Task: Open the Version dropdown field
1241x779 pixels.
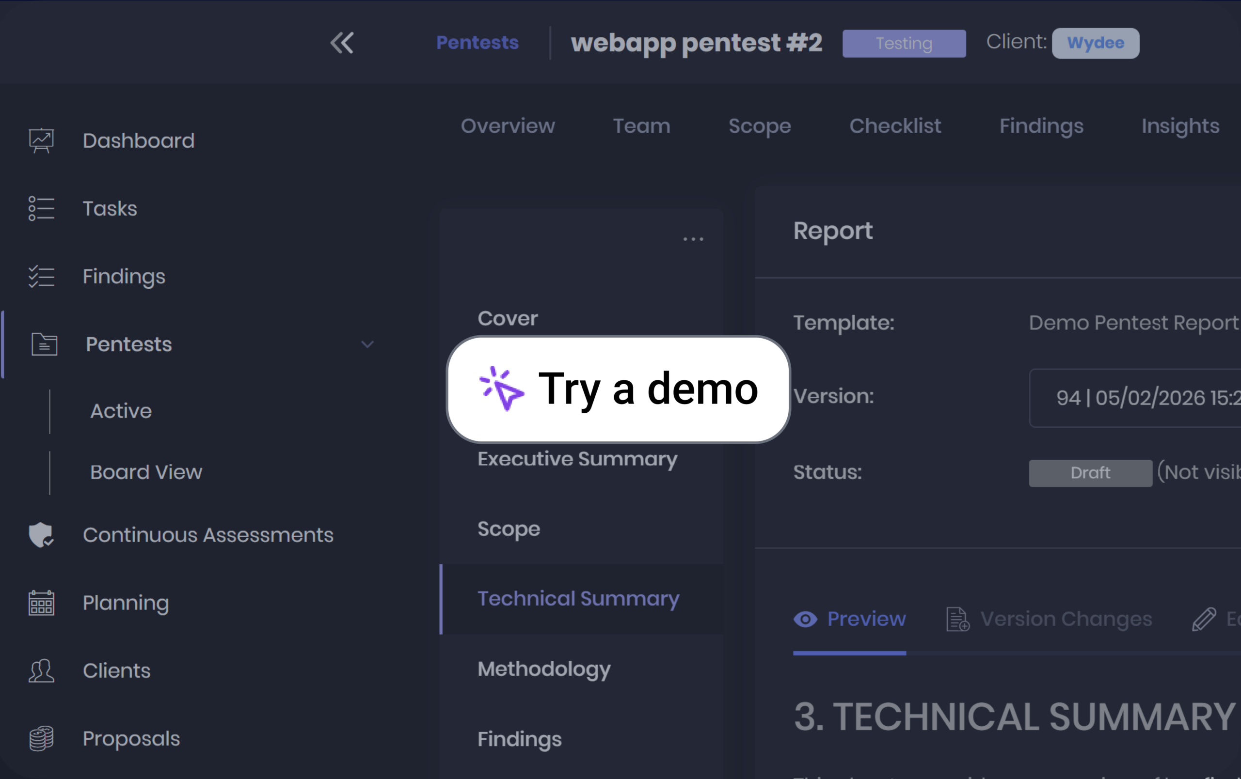Action: click(1135, 398)
